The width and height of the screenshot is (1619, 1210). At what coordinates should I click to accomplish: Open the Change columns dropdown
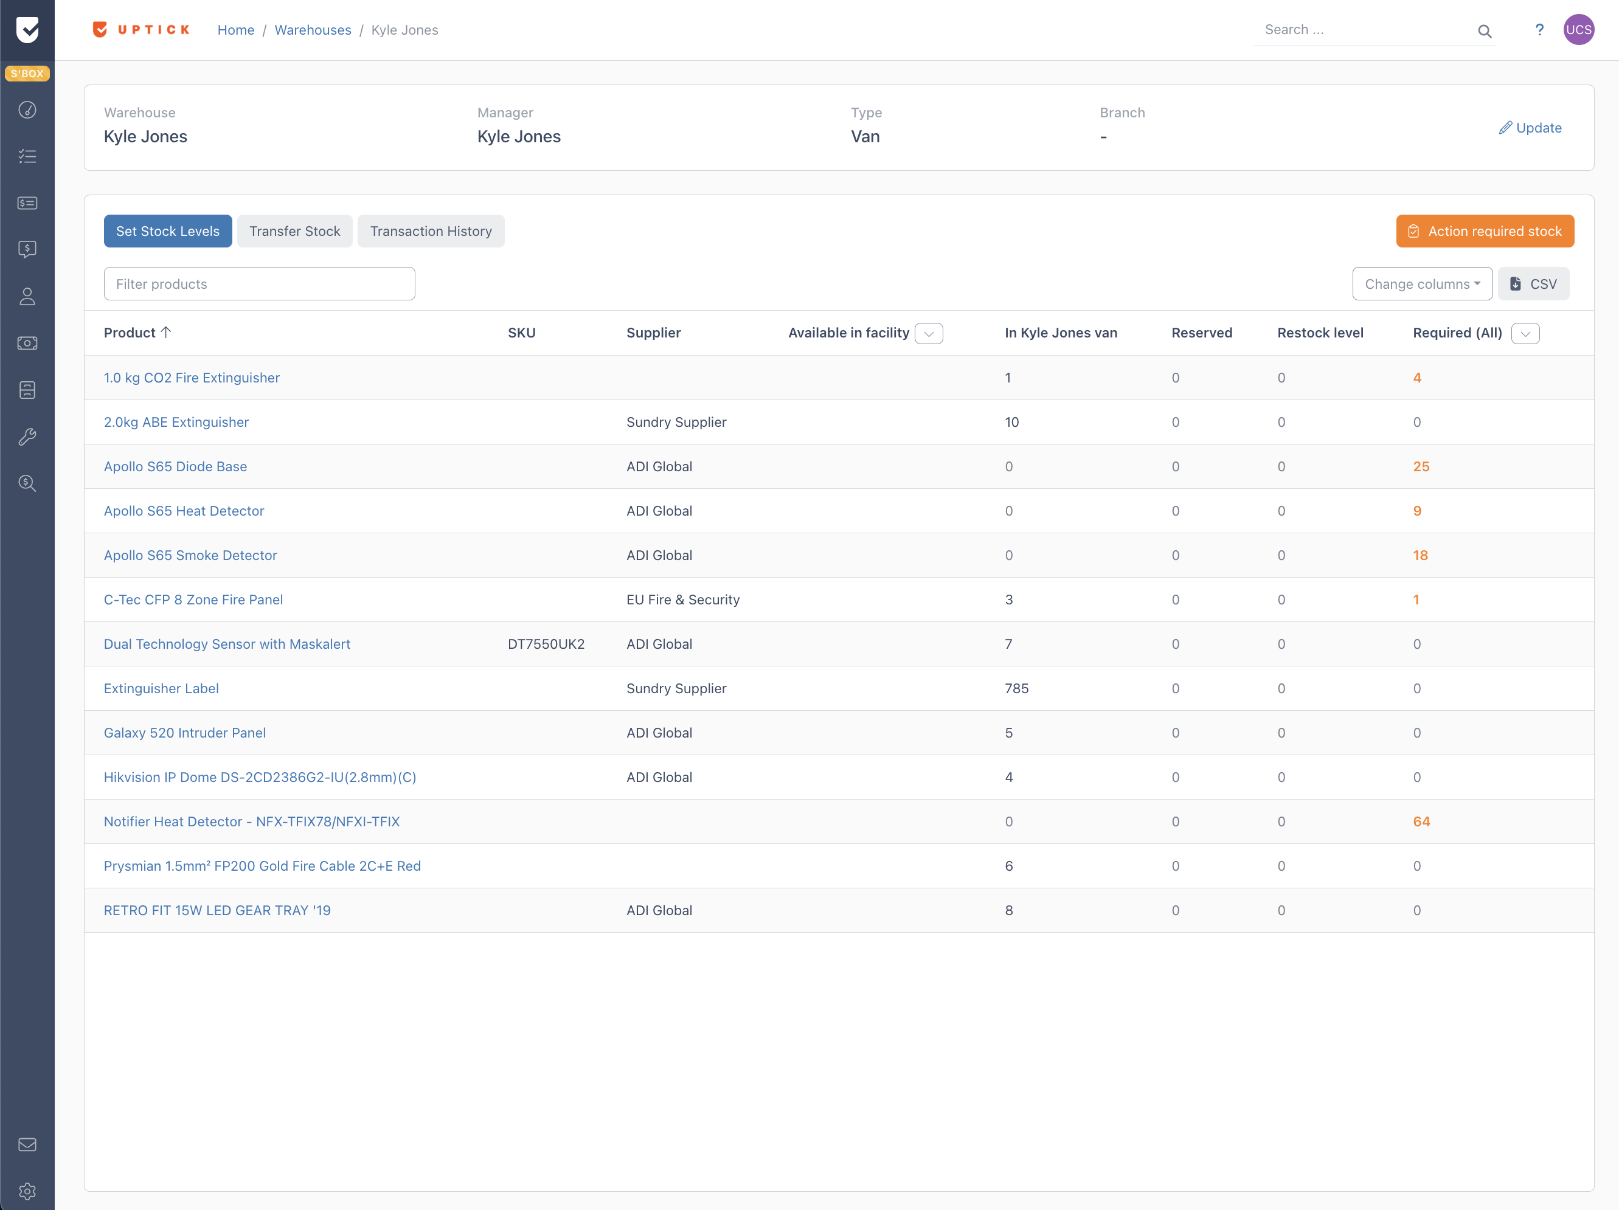click(1422, 284)
